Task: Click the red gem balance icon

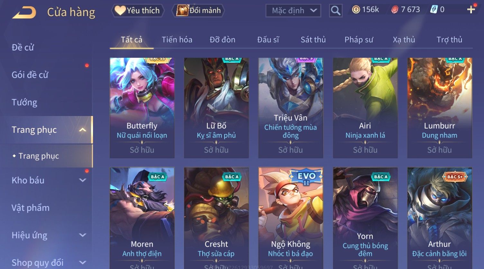Action: pos(395,10)
